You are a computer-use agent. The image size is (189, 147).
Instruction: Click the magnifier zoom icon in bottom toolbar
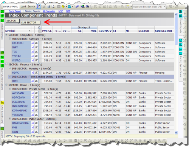coord(136,141)
